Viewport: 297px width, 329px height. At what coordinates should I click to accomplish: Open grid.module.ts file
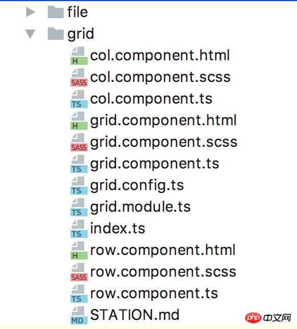point(141,207)
